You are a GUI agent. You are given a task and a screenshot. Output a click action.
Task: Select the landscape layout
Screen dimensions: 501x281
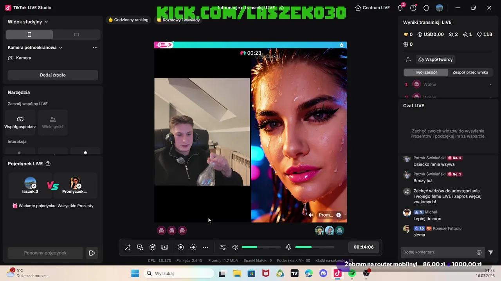[77, 35]
